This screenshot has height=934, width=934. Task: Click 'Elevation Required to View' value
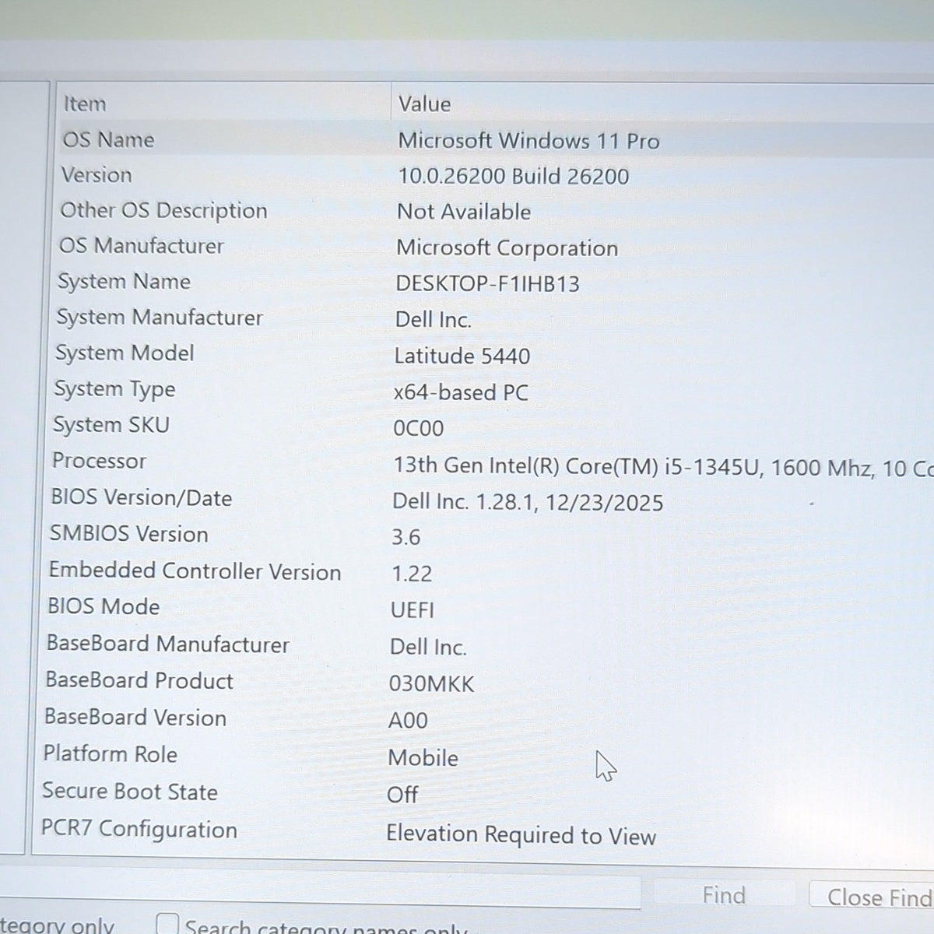click(521, 835)
